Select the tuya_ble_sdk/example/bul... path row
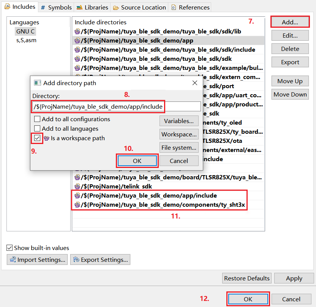 tap(168, 68)
